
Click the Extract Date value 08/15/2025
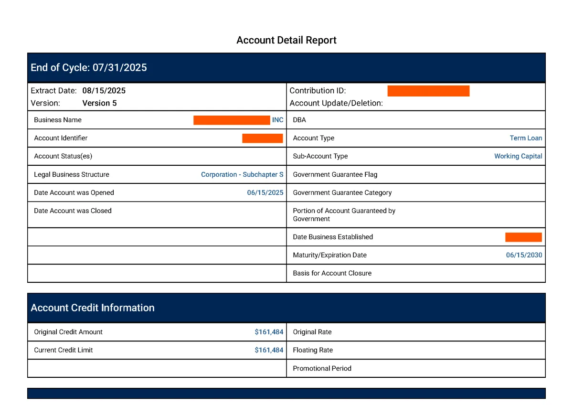point(104,90)
